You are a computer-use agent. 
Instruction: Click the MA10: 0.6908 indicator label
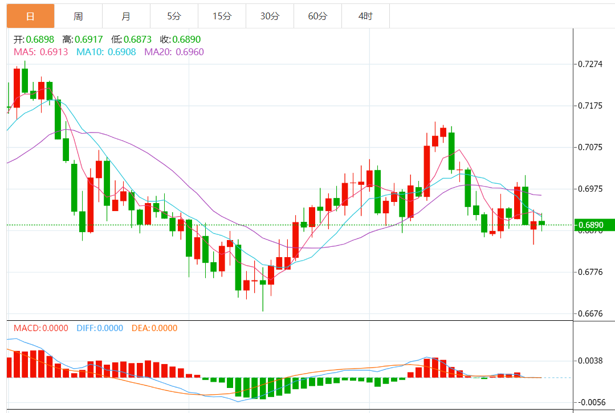tap(106, 52)
